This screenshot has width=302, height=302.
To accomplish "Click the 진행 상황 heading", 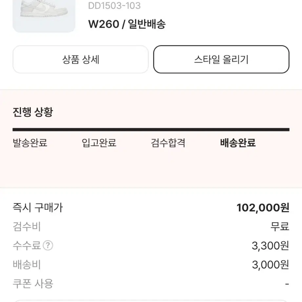I will (33, 112).
